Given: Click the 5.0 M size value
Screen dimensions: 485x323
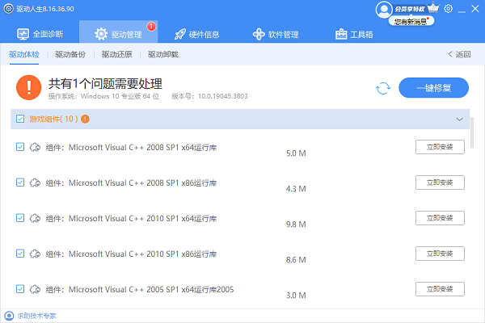Looking at the screenshot, I should [x=296, y=153].
